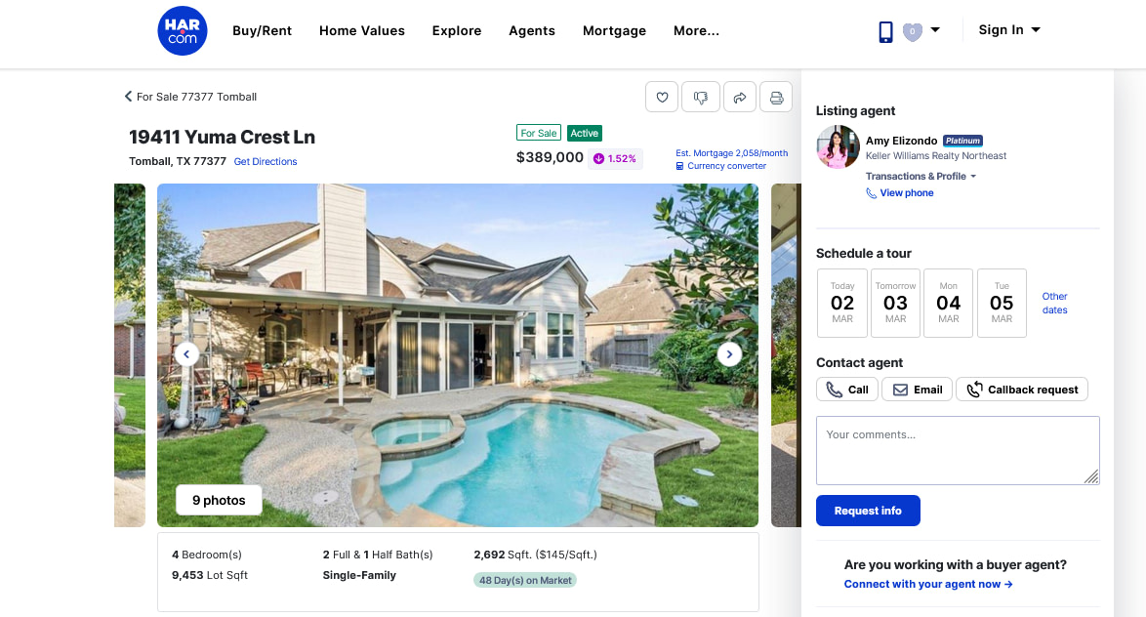Share the listing using the arrow icon

(740, 98)
